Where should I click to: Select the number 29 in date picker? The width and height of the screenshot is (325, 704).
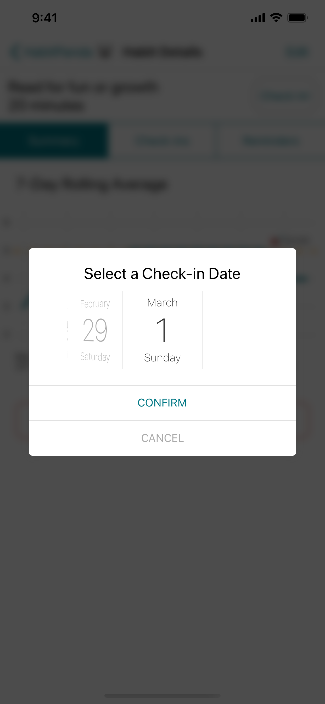click(x=95, y=330)
